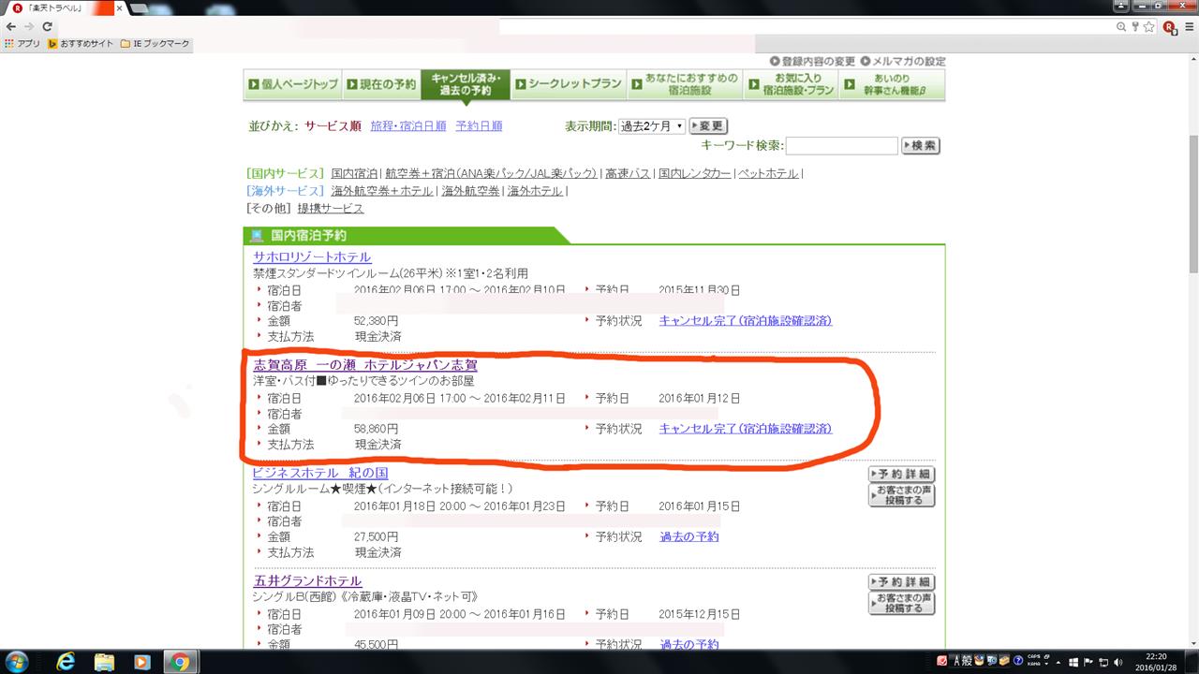
Task: Reload the page with refresh icon
Action: point(47,26)
